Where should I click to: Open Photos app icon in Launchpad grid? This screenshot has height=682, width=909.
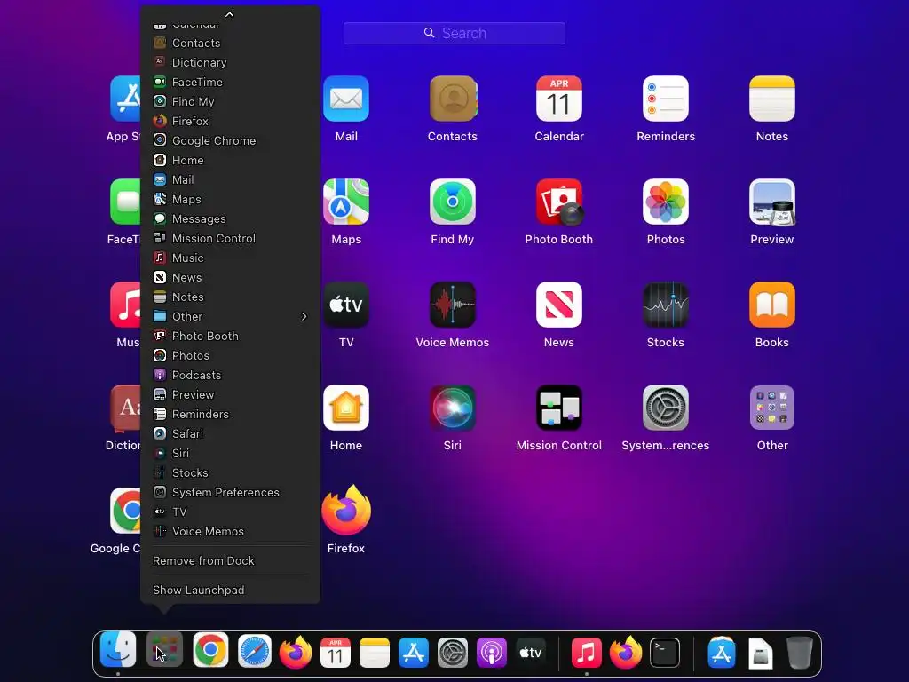666,202
